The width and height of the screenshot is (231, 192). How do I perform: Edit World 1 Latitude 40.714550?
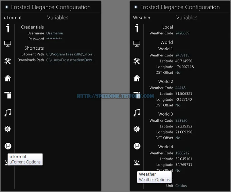click(x=184, y=61)
